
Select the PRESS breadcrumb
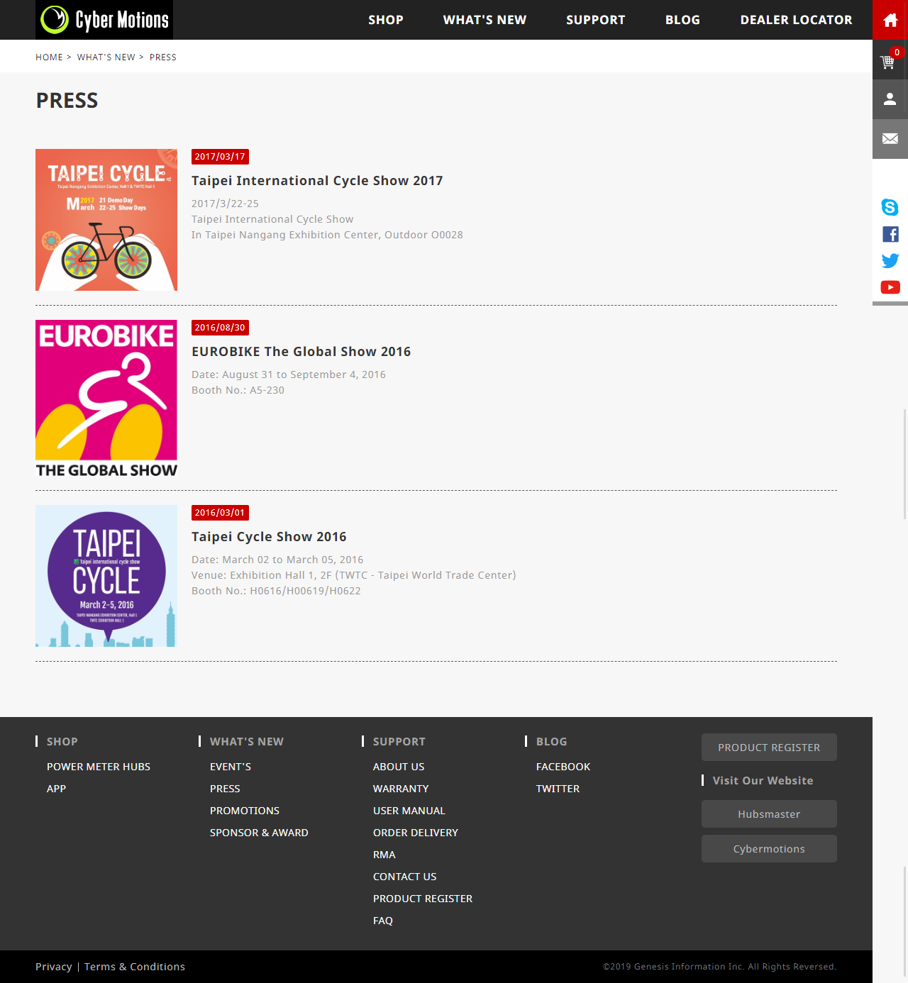coord(163,57)
